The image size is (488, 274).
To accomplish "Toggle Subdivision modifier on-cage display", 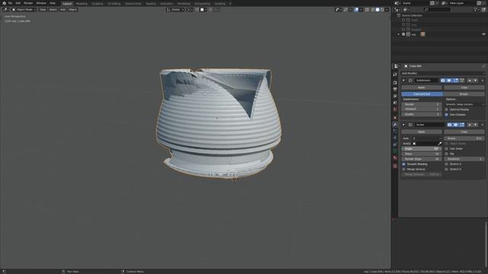I will point(462,81).
